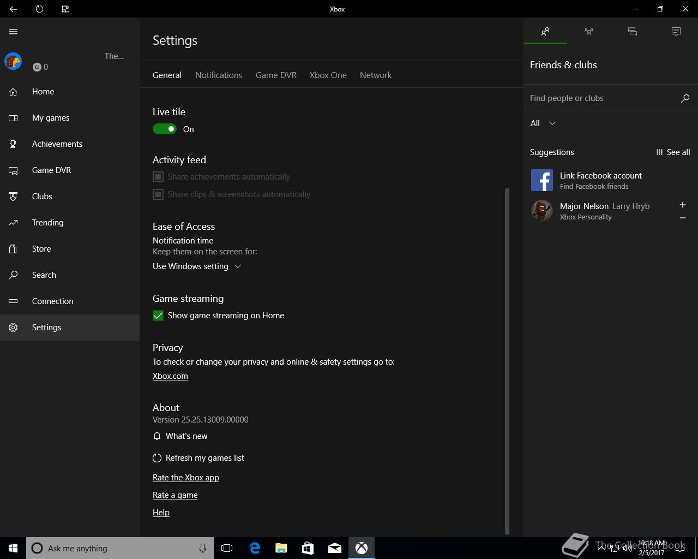Image resolution: width=698 pixels, height=559 pixels.
Task: Switch to Xbox One settings tab
Action: (328, 75)
